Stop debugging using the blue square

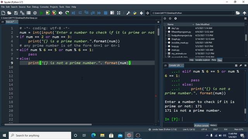[x=105, y=13]
